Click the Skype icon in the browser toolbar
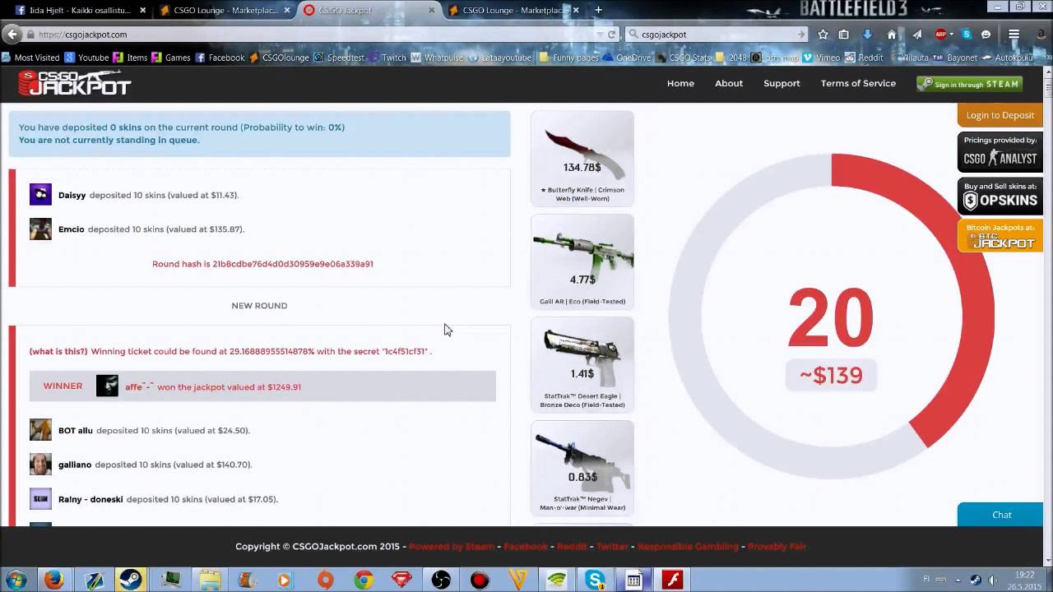This screenshot has width=1053, height=592. (967, 35)
